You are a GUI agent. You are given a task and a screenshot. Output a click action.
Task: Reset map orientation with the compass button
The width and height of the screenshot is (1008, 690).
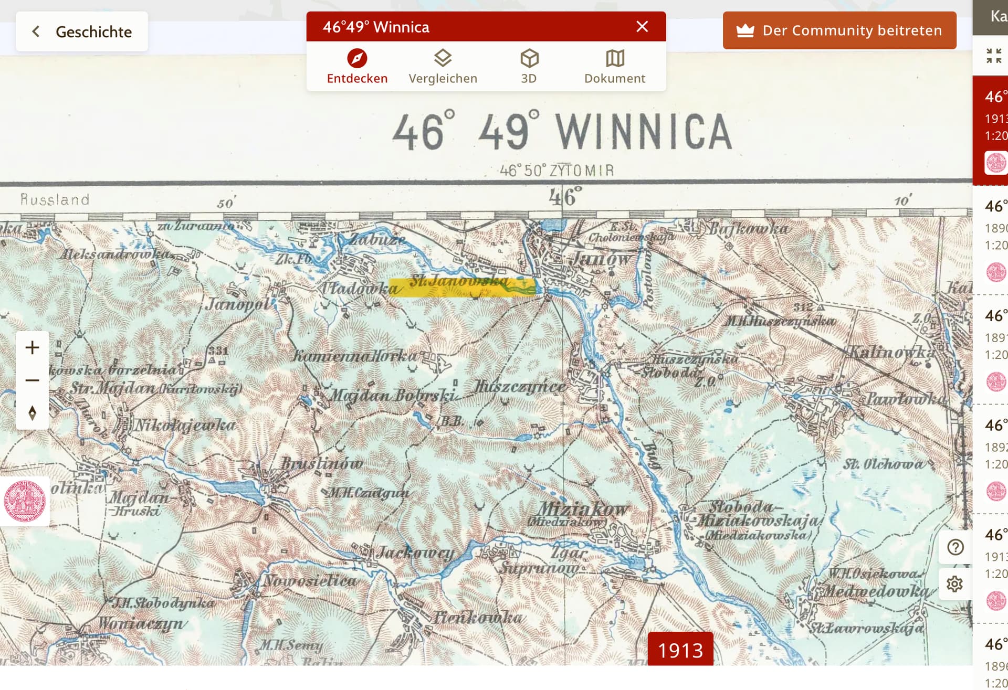[x=33, y=413]
